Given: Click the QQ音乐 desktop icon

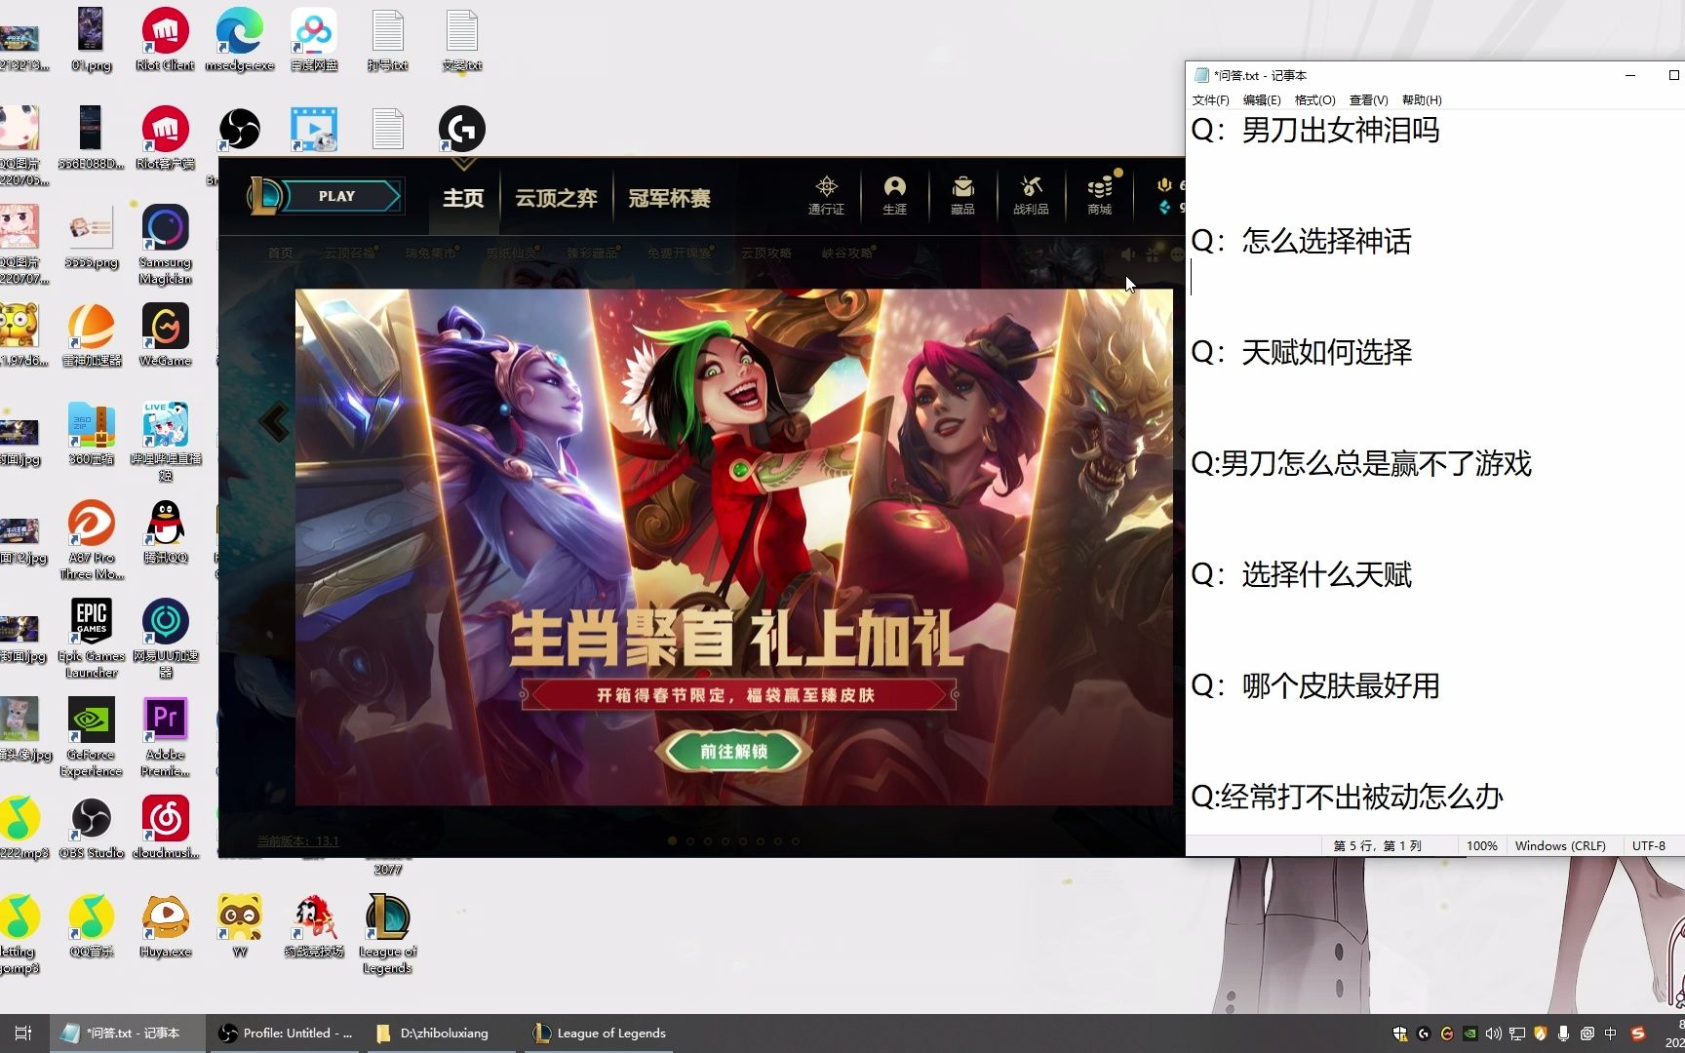Looking at the screenshot, I should point(92,925).
